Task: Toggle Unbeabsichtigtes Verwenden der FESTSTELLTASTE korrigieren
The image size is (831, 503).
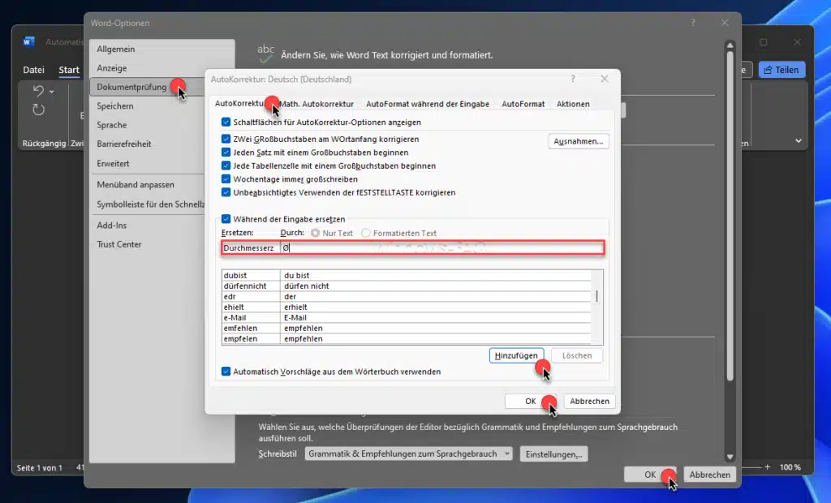Action: (226, 192)
